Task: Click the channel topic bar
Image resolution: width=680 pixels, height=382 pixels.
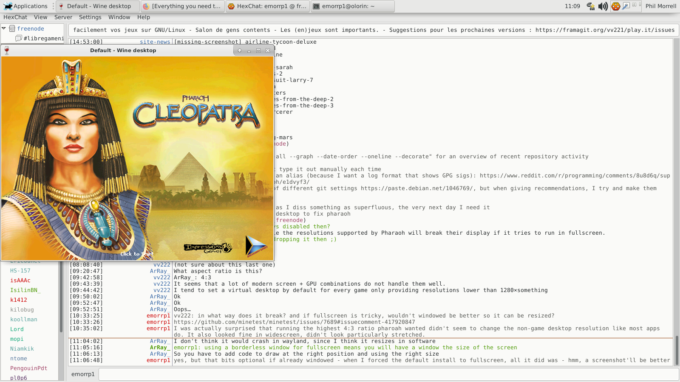Action: pyautogui.click(x=374, y=30)
